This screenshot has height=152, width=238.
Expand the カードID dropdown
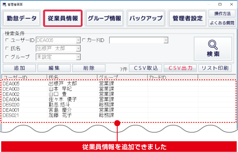[166, 40]
